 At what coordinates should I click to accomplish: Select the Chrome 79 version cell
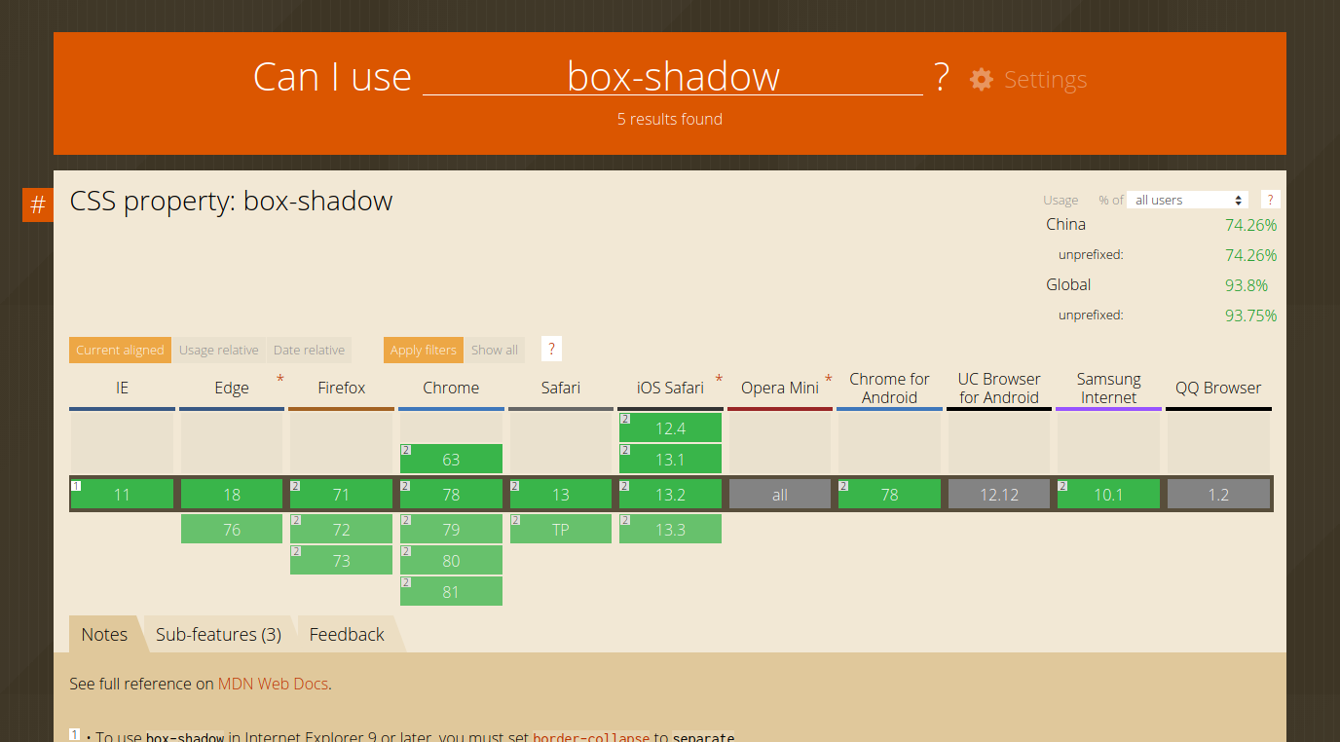451,529
